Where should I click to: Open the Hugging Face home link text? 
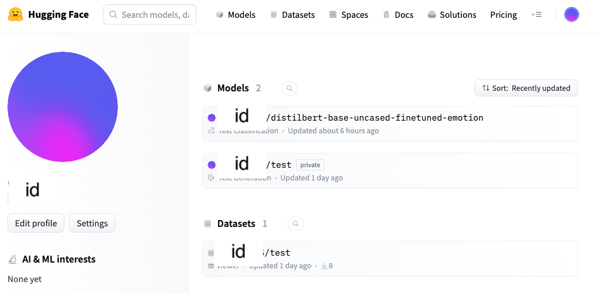[58, 15]
